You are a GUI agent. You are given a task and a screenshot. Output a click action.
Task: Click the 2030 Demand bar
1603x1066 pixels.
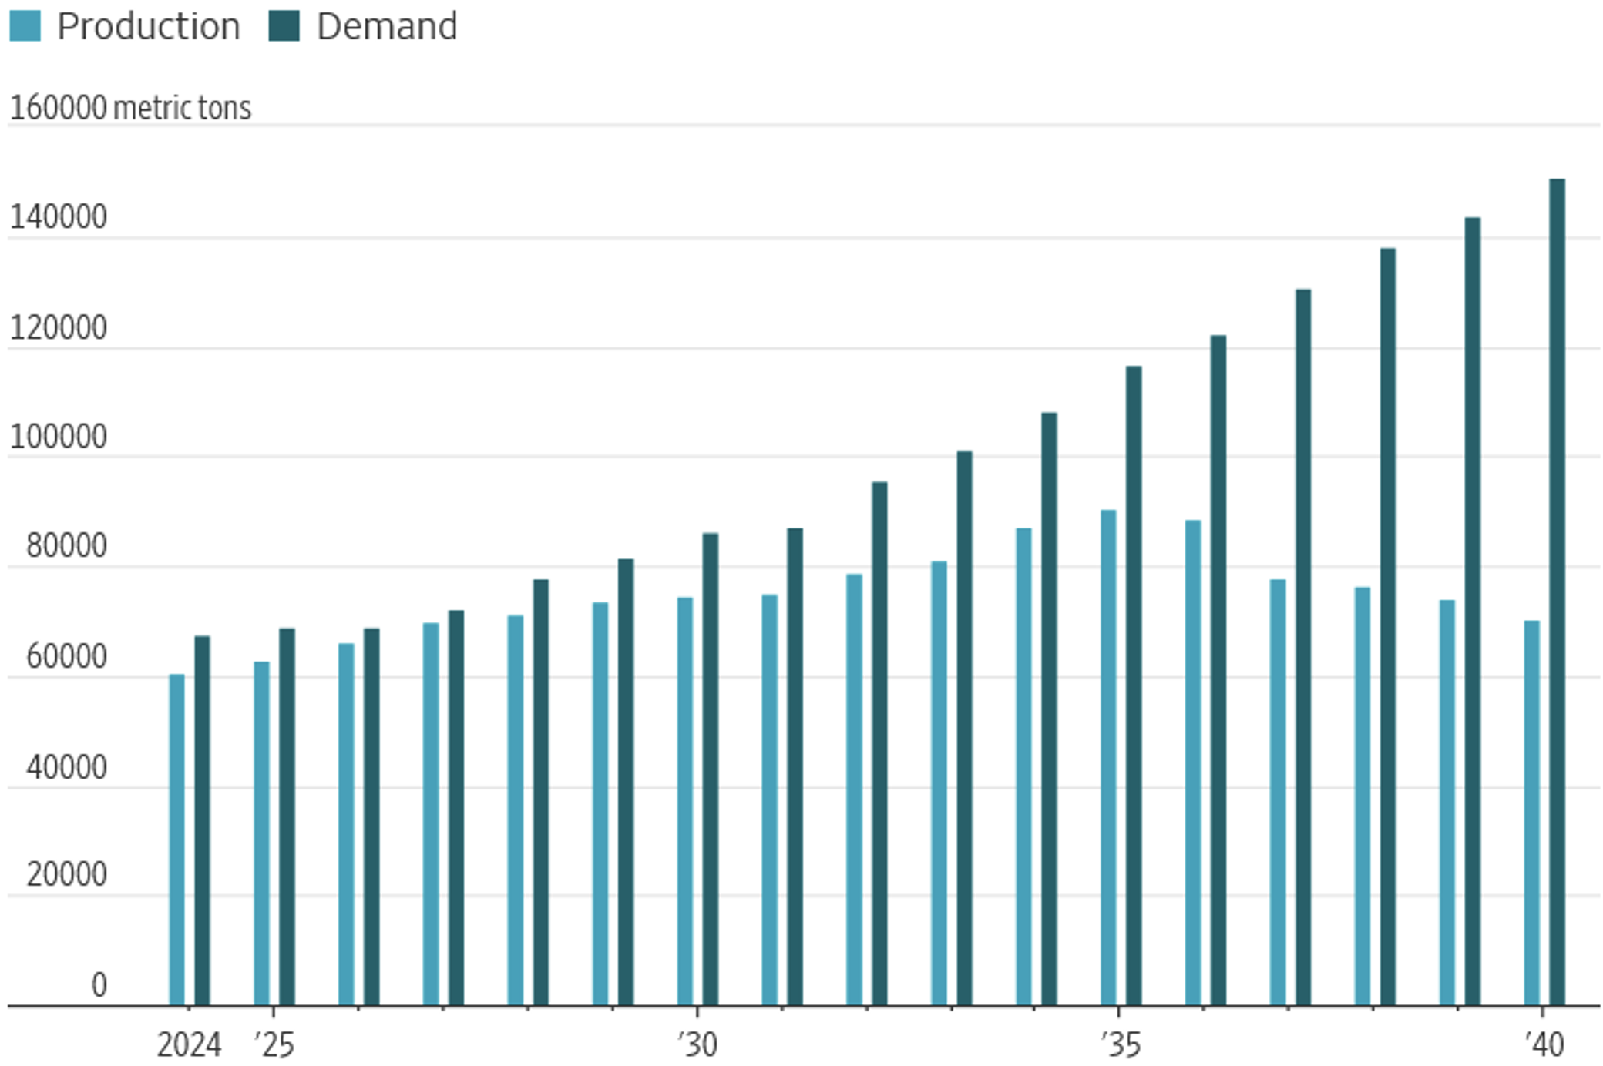point(711,769)
